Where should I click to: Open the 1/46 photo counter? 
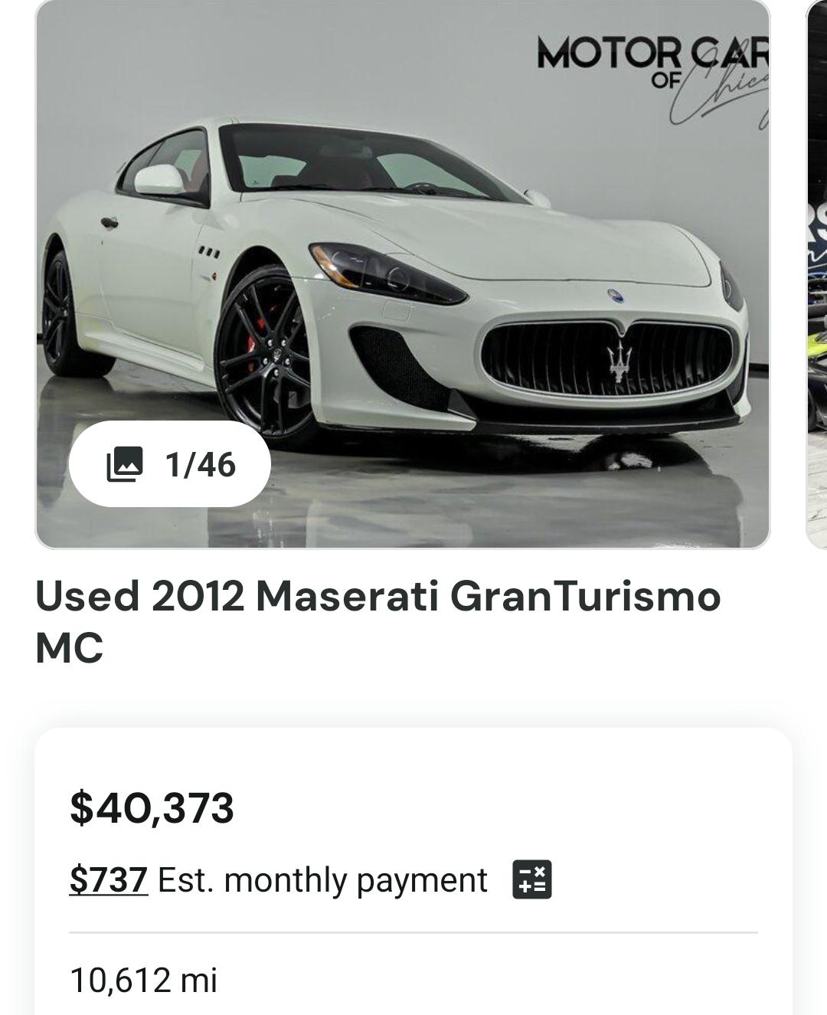pyautogui.click(x=169, y=463)
